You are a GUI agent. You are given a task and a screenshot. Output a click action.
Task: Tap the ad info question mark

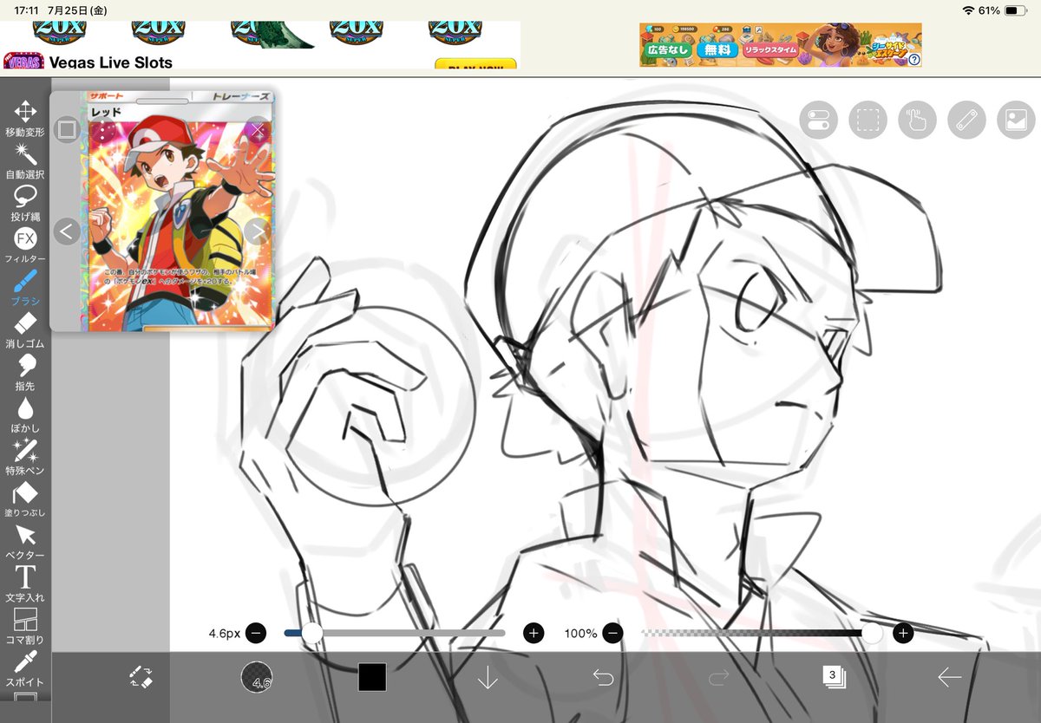914,60
